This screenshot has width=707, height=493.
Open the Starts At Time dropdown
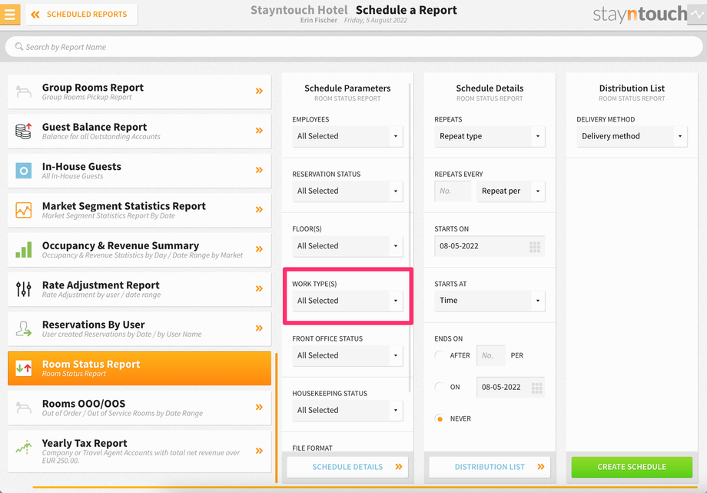pos(490,301)
